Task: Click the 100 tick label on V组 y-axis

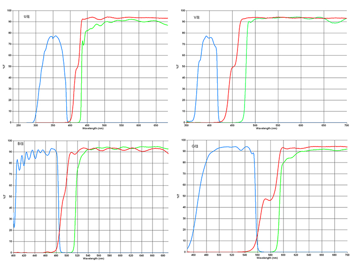Action: click(181, 10)
